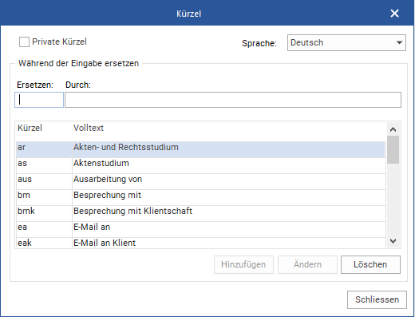Select the 'aus' shortcut row
The image size is (415, 317).
(200, 181)
